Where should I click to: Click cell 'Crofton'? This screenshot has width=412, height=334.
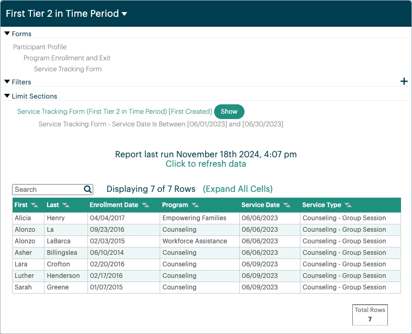65,264
